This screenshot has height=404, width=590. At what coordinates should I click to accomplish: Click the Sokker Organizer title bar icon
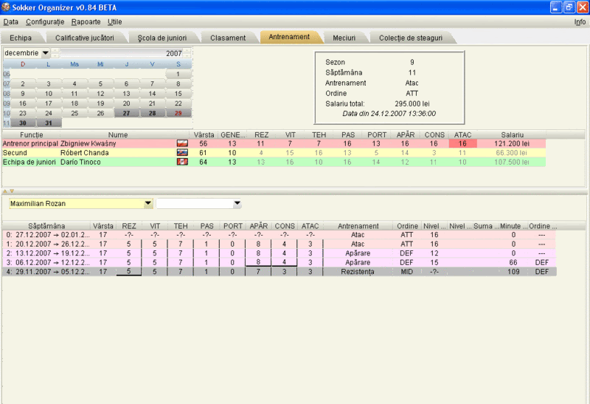pyautogui.click(x=7, y=7)
